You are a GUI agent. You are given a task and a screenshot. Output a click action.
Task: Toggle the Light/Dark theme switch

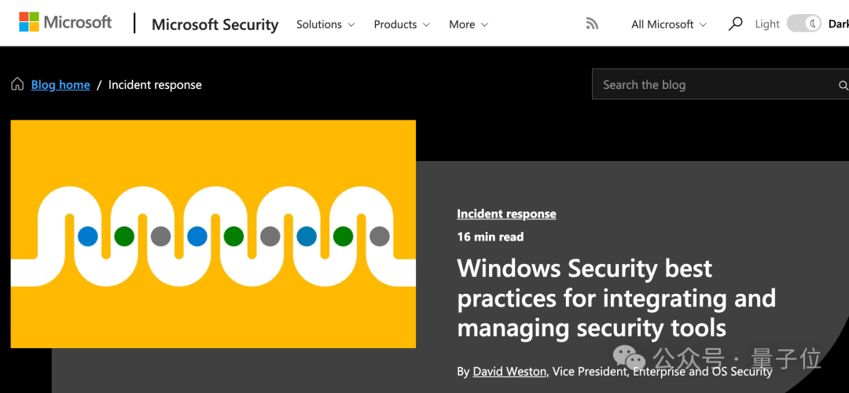pyautogui.click(x=803, y=24)
